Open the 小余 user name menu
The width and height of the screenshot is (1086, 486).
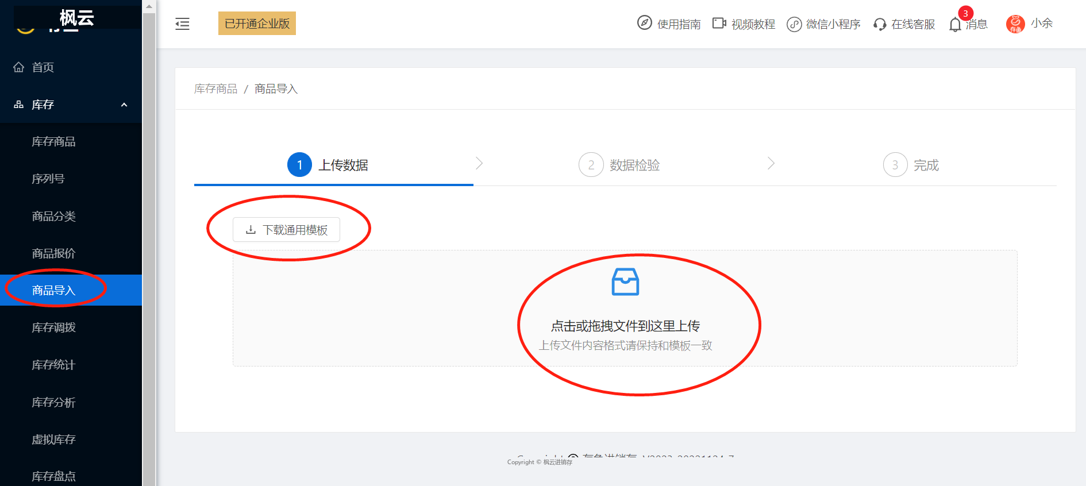1042,24
